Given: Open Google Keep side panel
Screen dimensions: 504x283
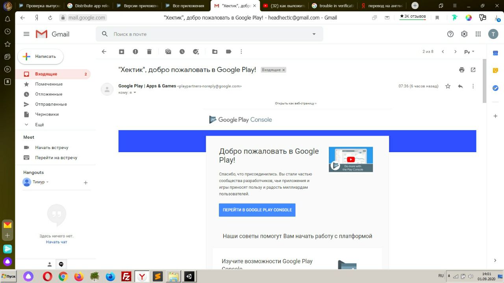Looking at the screenshot, I should tap(496, 71).
